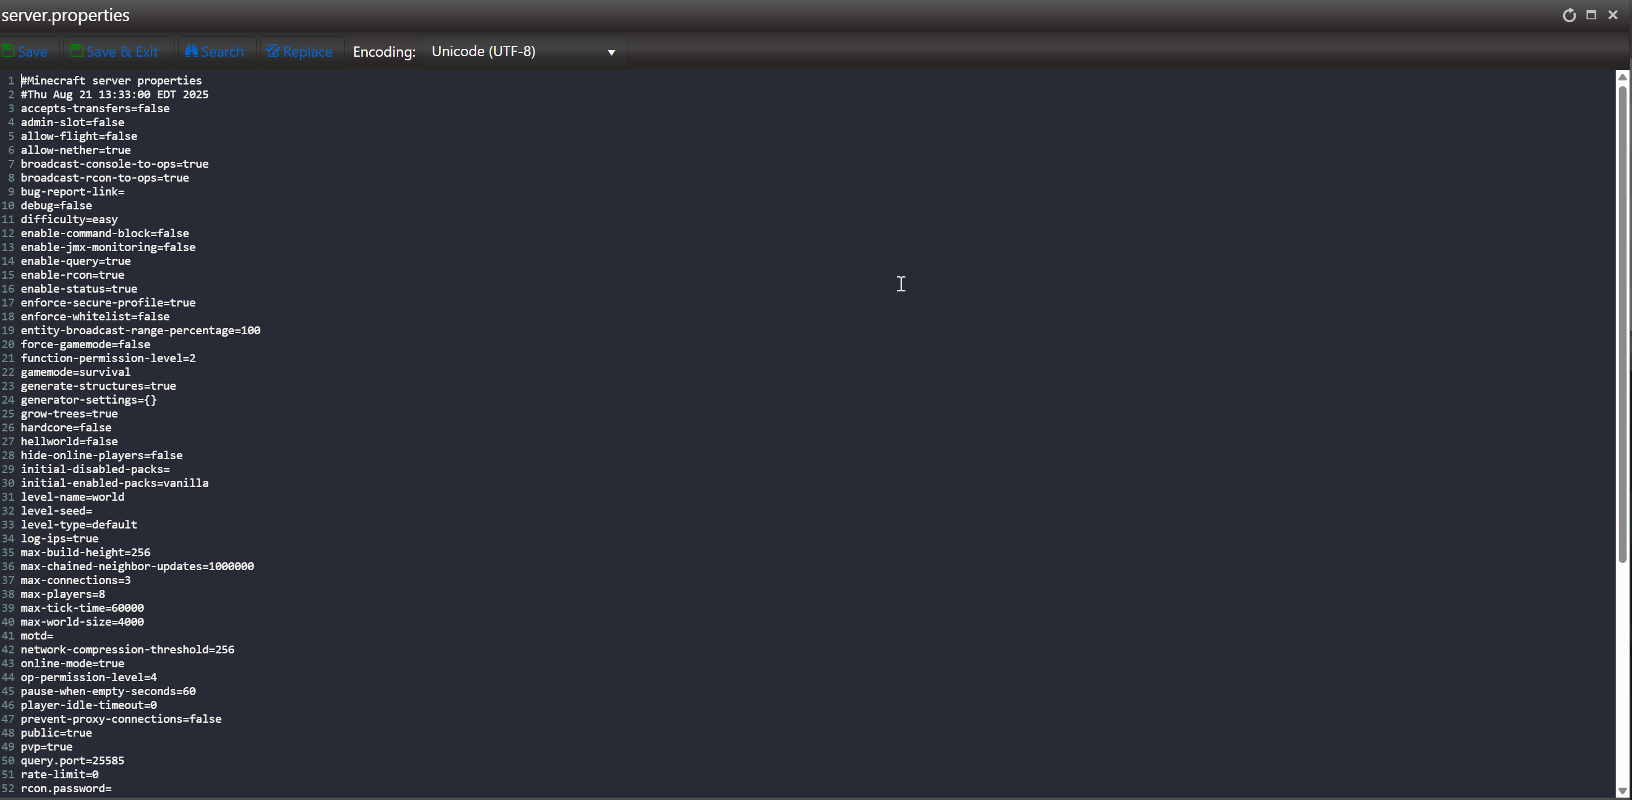The height and width of the screenshot is (800, 1632).
Task: Click the line 'online-mode=true'
Action: [72, 664]
